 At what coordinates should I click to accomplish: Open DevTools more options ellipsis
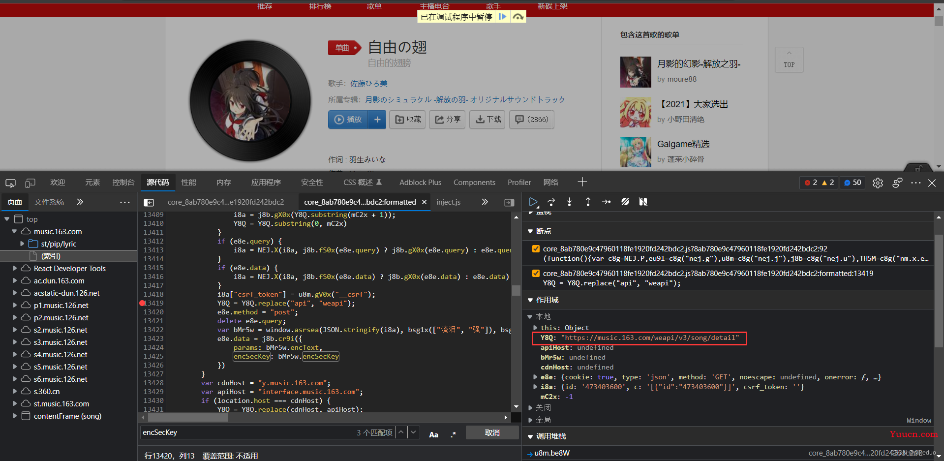point(915,183)
